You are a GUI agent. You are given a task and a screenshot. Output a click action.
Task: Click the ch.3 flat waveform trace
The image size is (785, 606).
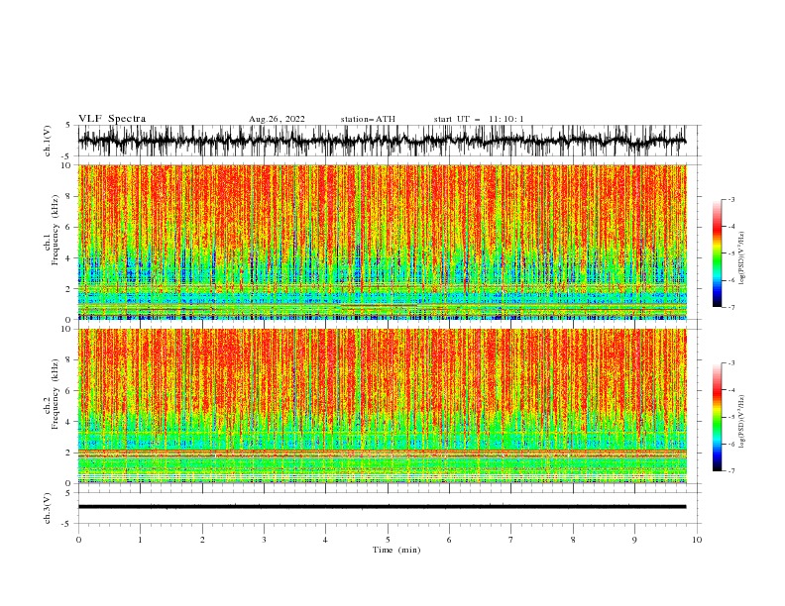[382, 507]
